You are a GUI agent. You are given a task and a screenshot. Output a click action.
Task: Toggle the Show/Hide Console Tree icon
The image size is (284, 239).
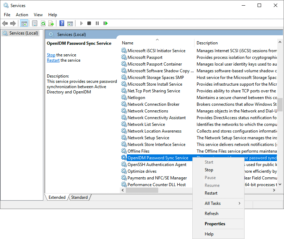click(24, 23)
